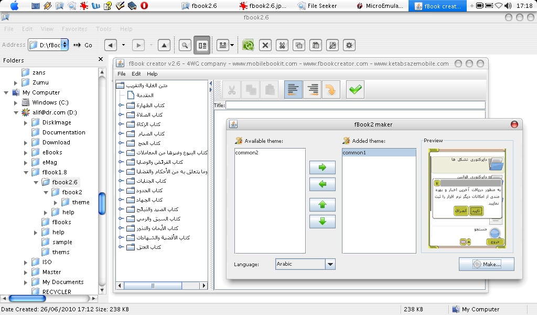Click the Title input field
Screen dimensions: 537x315
pos(356,105)
